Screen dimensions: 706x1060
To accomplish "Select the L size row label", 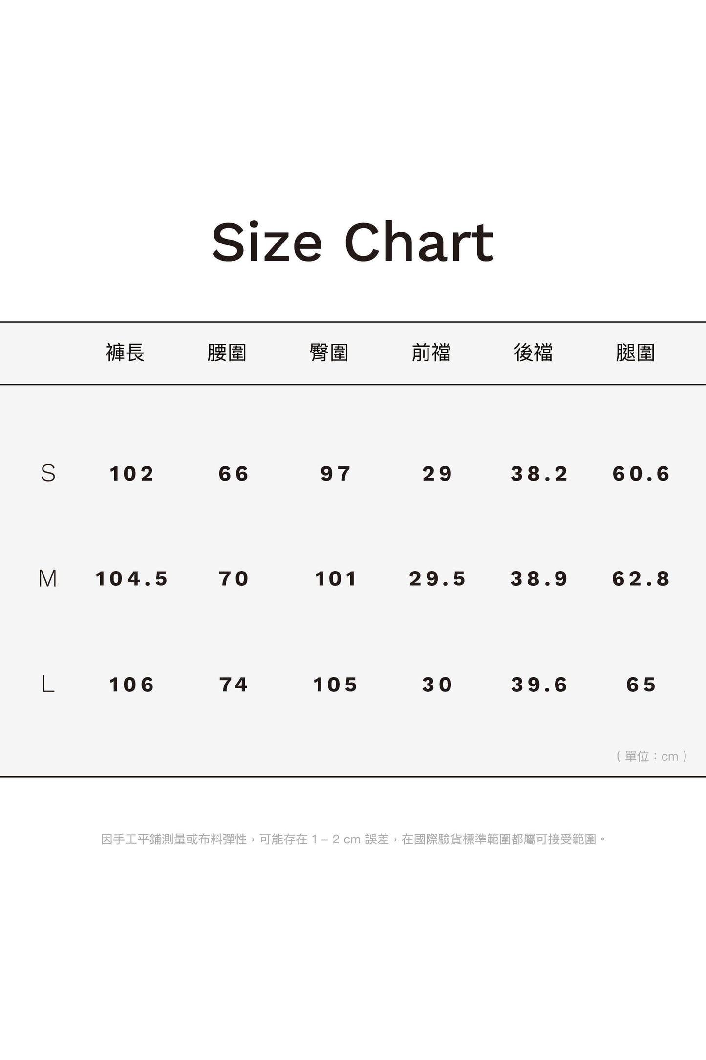I will coord(48,684).
